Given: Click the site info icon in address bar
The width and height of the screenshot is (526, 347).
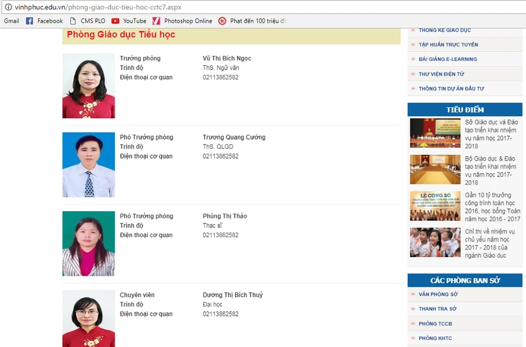Looking at the screenshot, I should coord(8,8).
